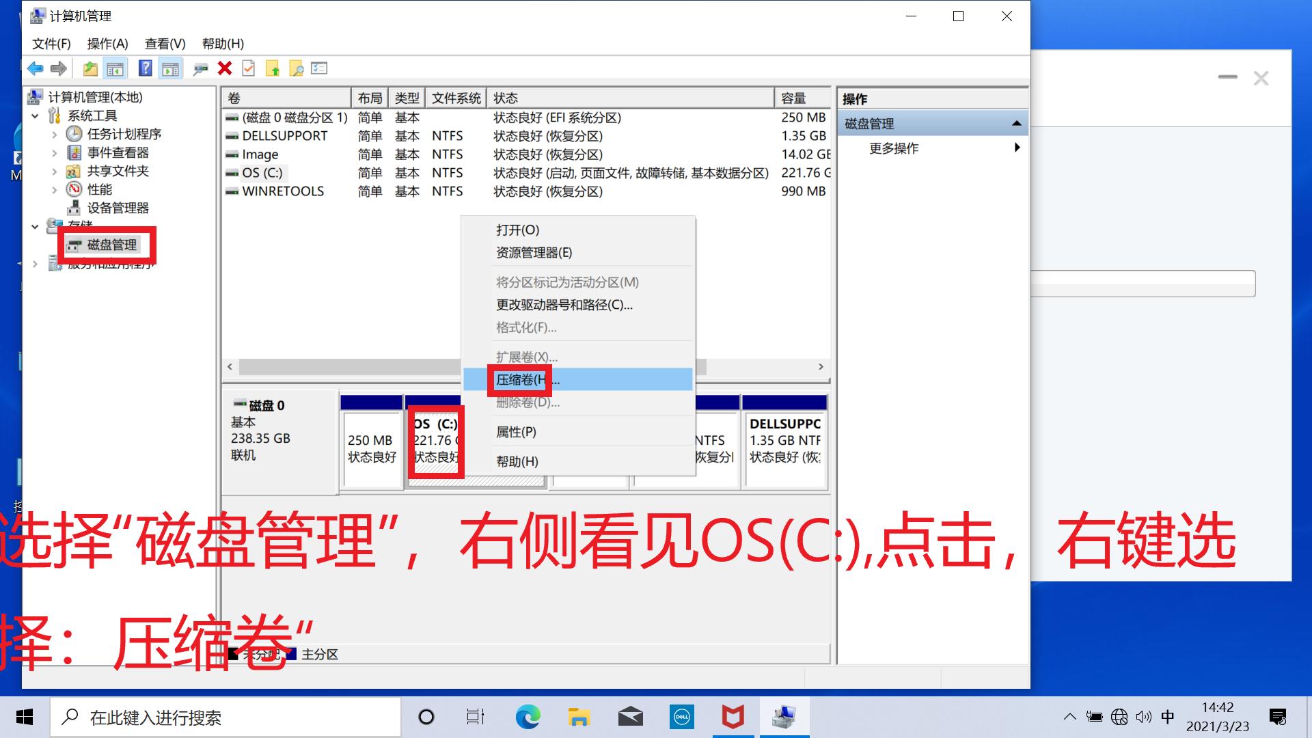Click the red X delete icon on toolbar
The image size is (1312, 738).
225,68
